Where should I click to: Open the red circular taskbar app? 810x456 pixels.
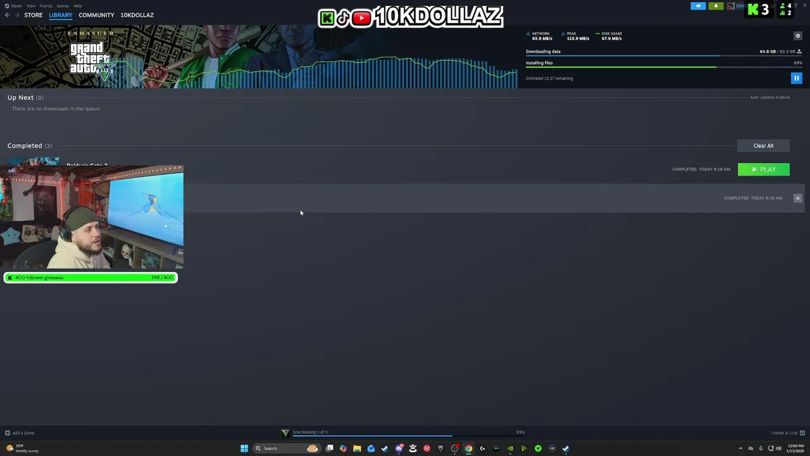tap(427, 448)
